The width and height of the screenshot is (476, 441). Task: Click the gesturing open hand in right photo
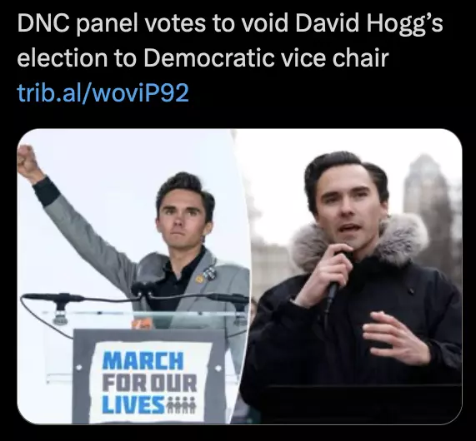point(394,338)
